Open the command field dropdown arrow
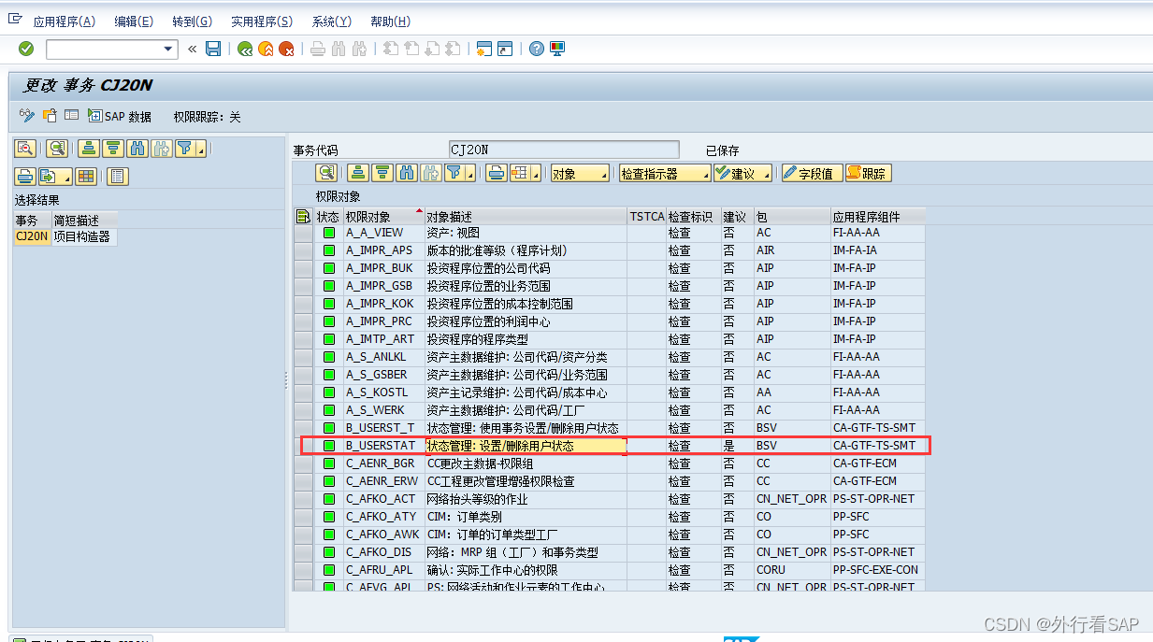This screenshot has width=1153, height=642. 169,49
